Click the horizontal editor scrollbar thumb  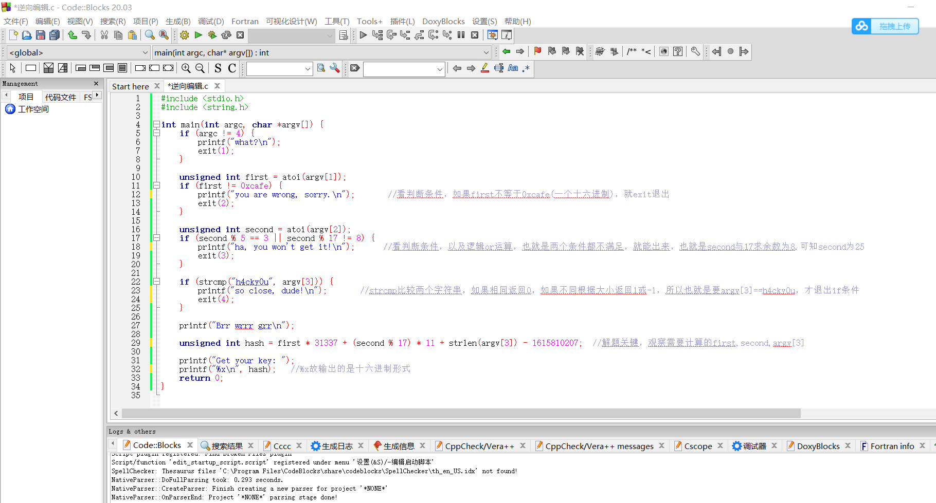pyautogui.click(x=461, y=414)
